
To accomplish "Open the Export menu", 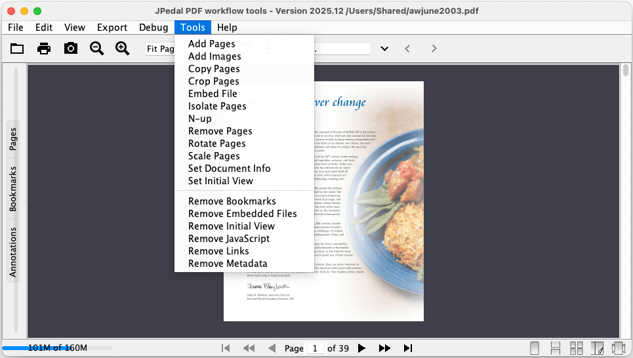I will (x=112, y=28).
